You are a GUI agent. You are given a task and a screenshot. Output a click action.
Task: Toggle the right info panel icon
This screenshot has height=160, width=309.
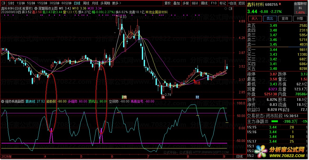[x=231, y=9]
